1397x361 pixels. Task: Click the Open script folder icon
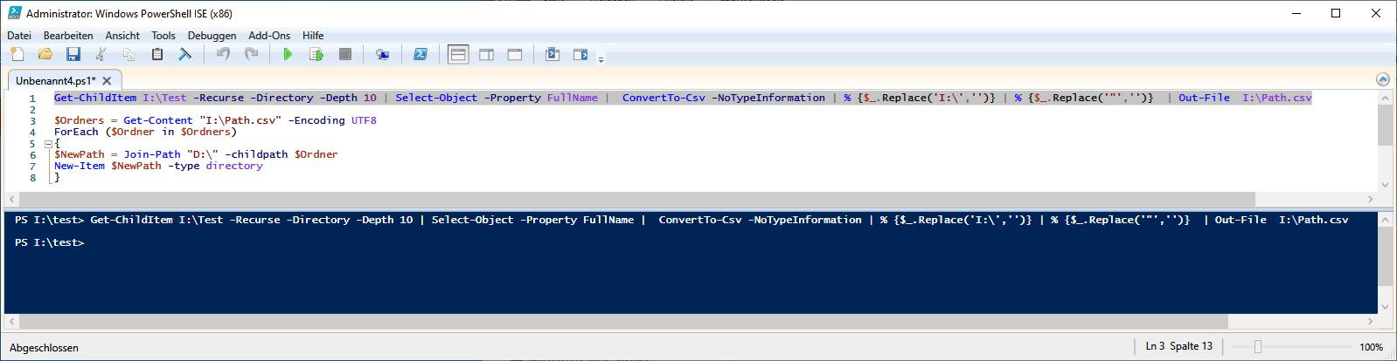45,54
